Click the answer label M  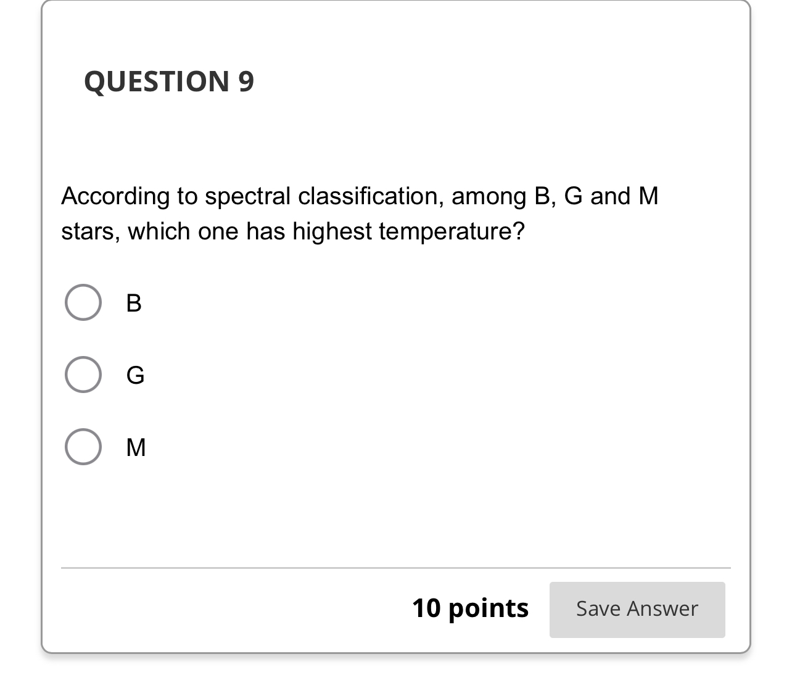[x=136, y=447]
